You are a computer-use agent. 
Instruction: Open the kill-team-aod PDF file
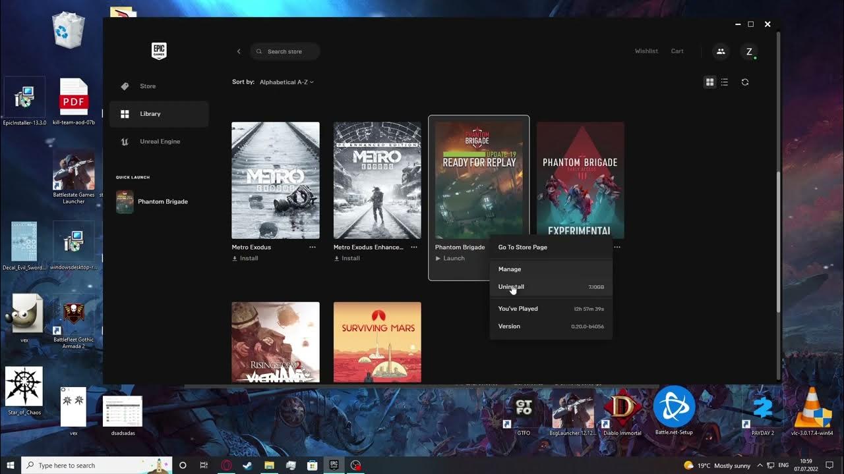74,101
